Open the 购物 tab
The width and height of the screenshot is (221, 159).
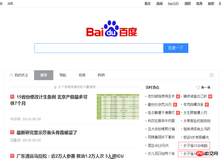click(101, 75)
